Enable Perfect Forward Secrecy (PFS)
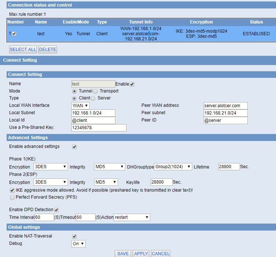Viewport: 276px width, 257px height. [12, 197]
